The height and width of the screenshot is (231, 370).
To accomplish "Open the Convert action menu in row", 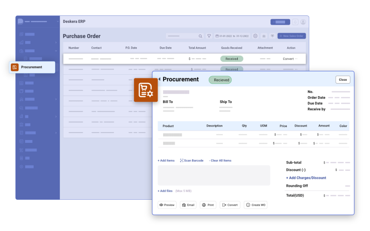I will [x=290, y=59].
